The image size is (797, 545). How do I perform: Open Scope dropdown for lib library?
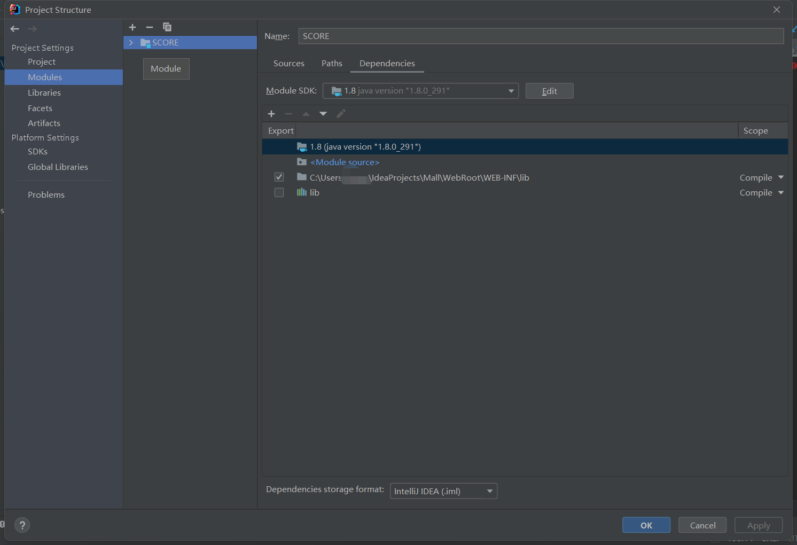(x=781, y=192)
